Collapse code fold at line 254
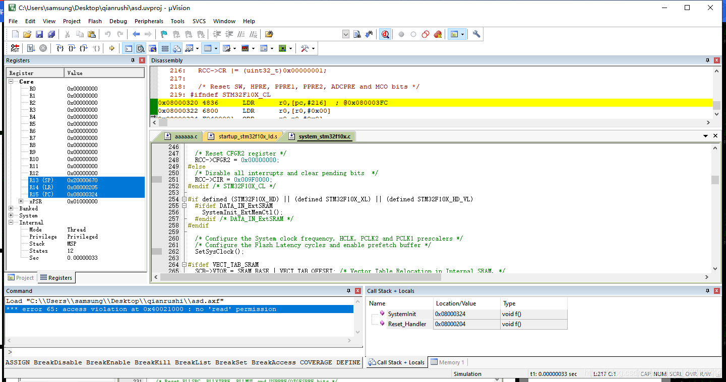The image size is (726, 382). pyautogui.click(x=184, y=199)
